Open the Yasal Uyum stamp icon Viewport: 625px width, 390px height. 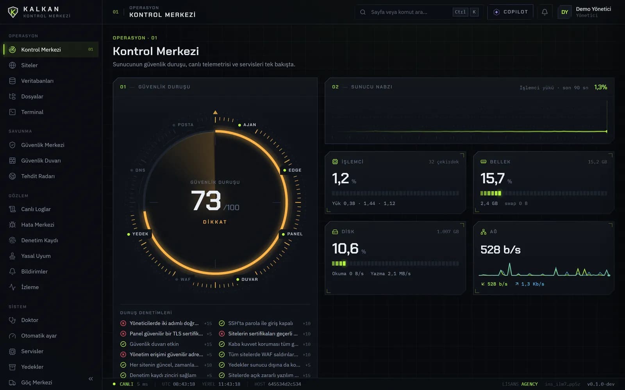point(12,256)
